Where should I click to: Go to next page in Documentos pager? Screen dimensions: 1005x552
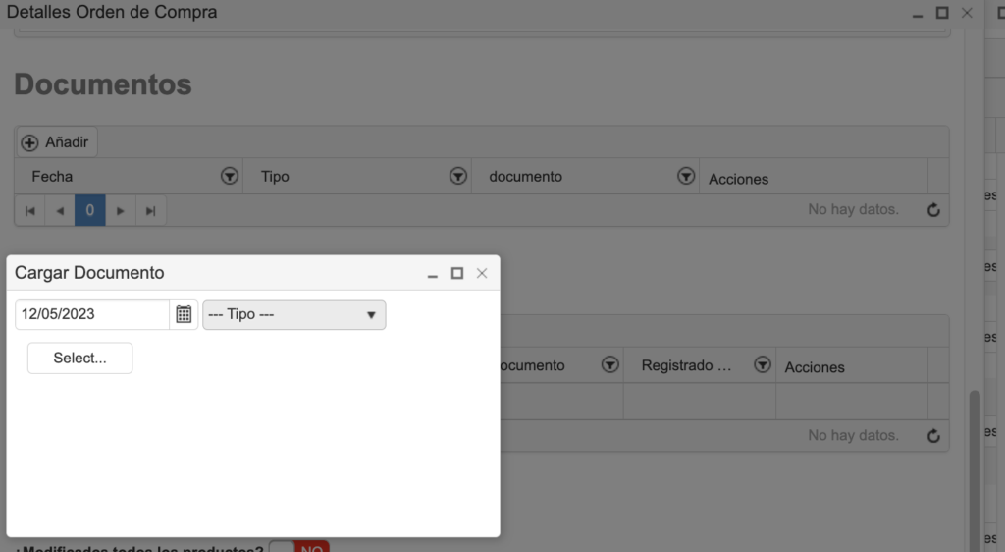coord(121,210)
